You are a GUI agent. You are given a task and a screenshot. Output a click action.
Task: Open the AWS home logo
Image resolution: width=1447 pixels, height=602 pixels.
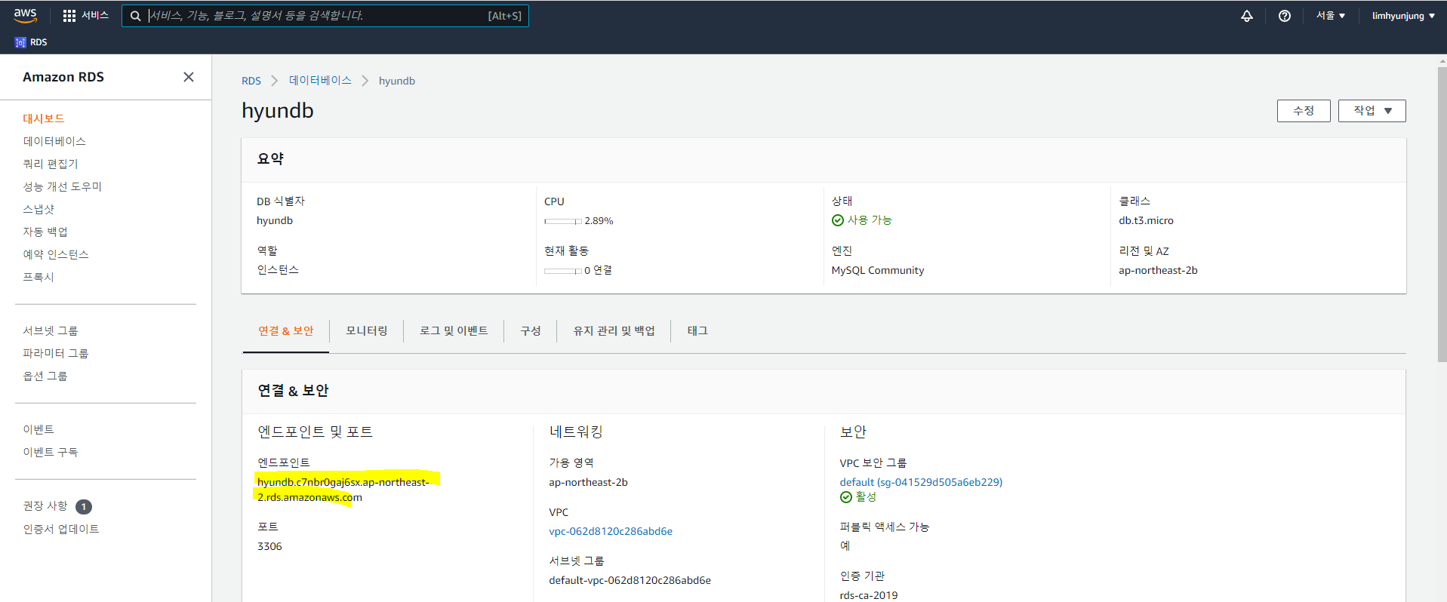click(x=25, y=15)
